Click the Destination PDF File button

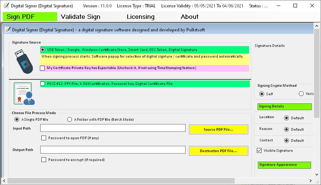[x=218, y=151]
